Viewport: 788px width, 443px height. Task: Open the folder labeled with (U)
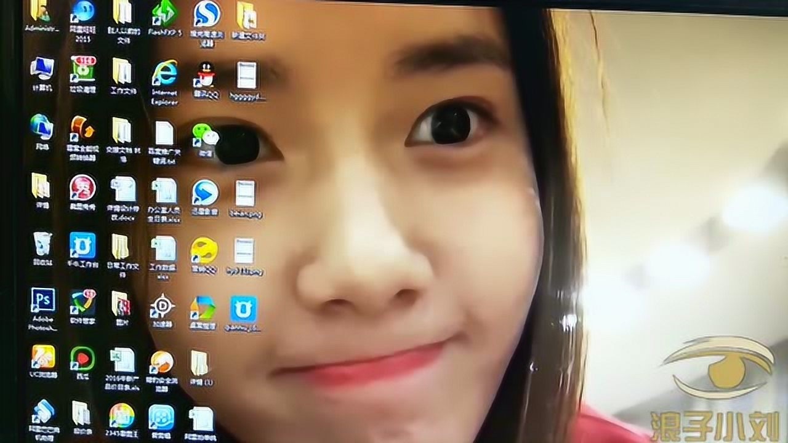coord(200,364)
